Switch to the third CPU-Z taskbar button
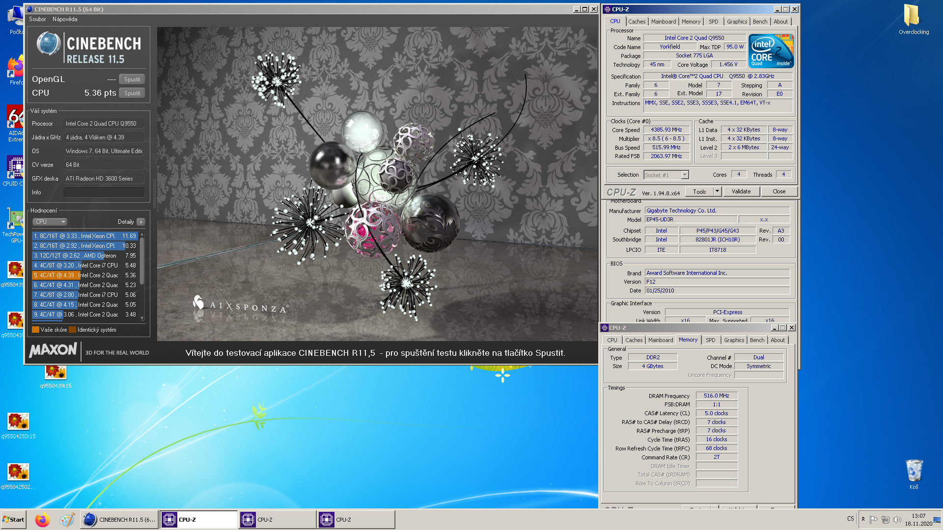This screenshot has height=530, width=943. tap(356, 520)
